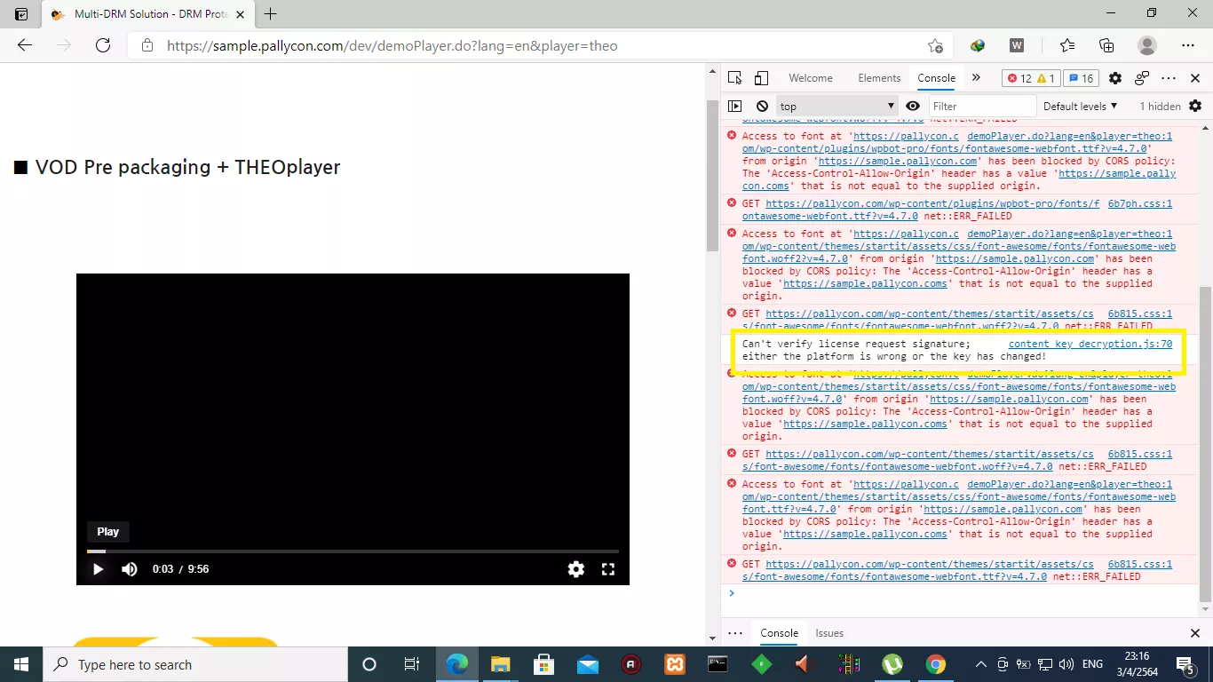Open drawer more-tools three-dot menu
1213x682 pixels.
(735, 633)
